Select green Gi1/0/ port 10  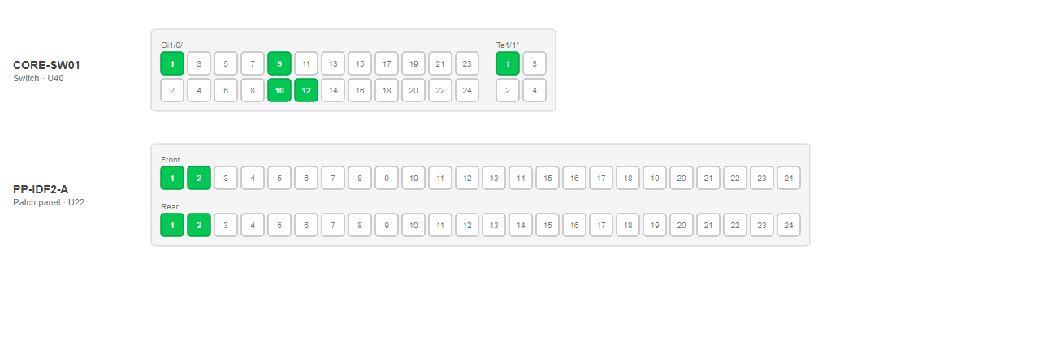[279, 90]
